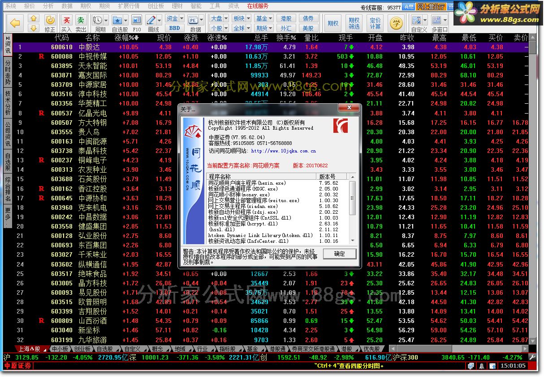Screen dimensions: 544x377
Task: Click the 九华旅游 stock name
Action: pyautogui.click(x=93, y=340)
